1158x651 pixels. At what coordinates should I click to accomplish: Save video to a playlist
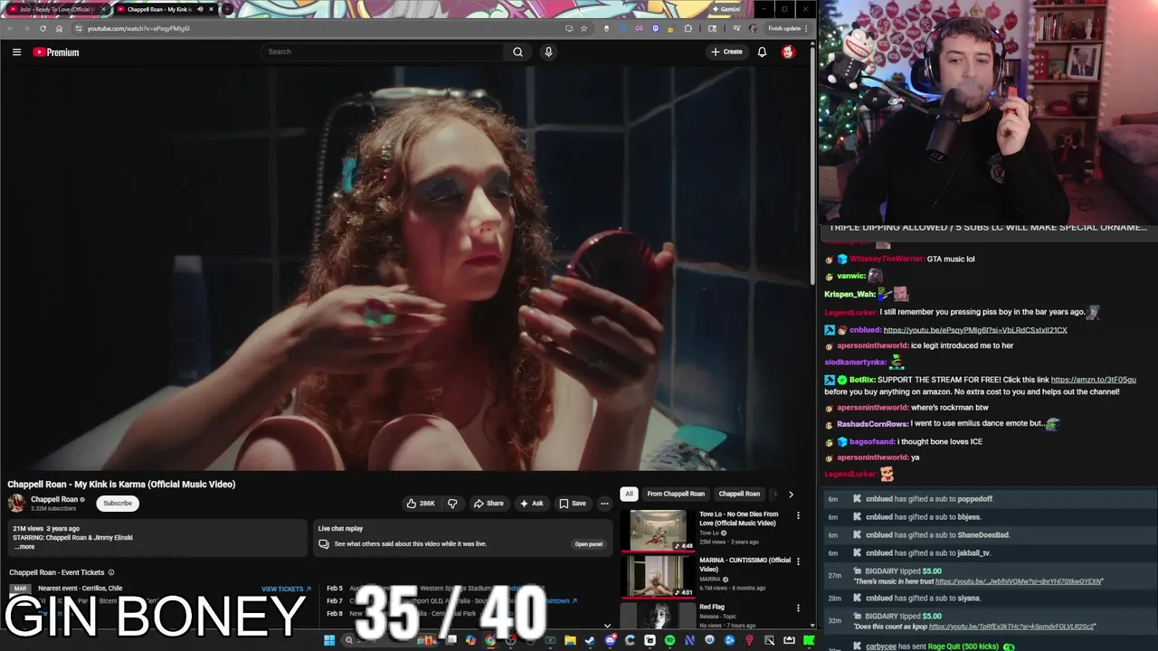pos(573,504)
